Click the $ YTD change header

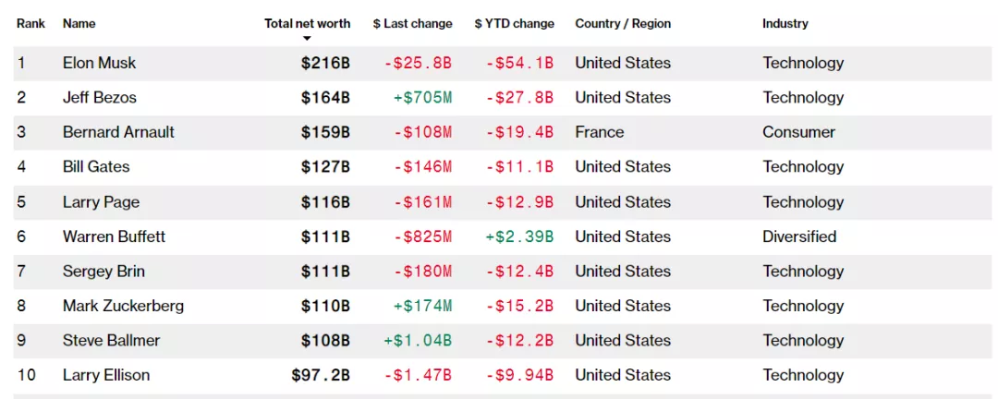[514, 23]
